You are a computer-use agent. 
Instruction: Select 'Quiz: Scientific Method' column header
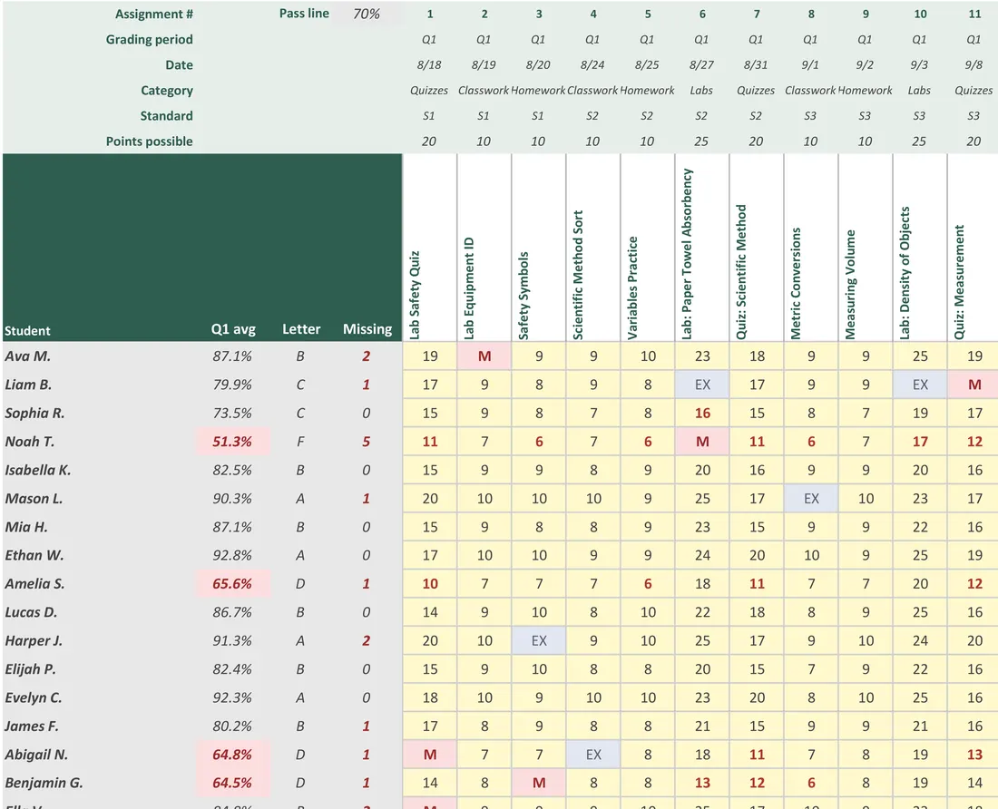click(756, 248)
